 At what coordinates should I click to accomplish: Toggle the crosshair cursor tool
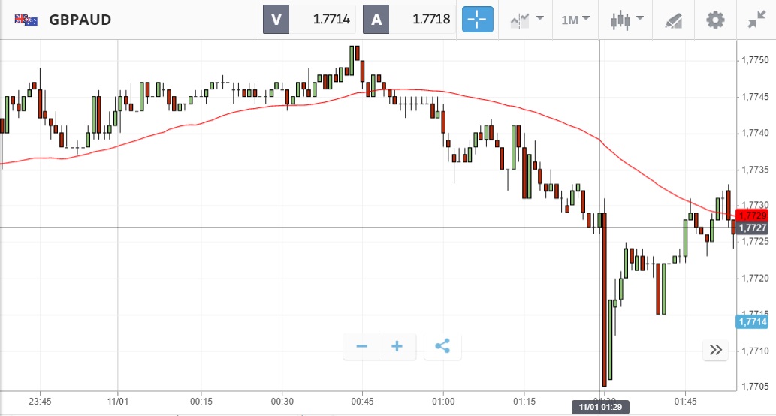point(479,20)
